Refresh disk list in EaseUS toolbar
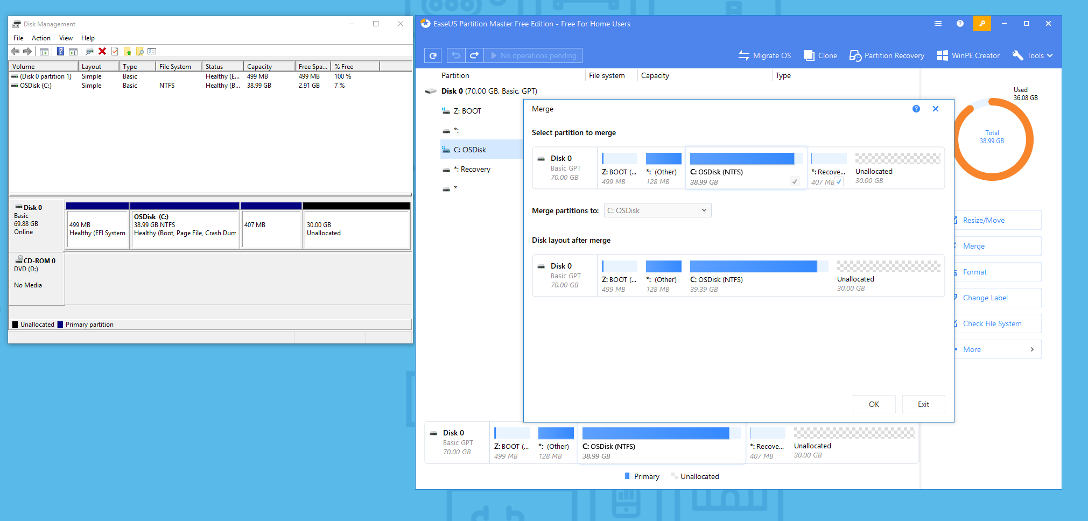 (432, 55)
